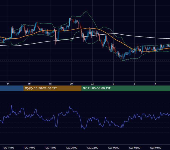
Task: Click the 0 hour axis label
Action: 113,84
